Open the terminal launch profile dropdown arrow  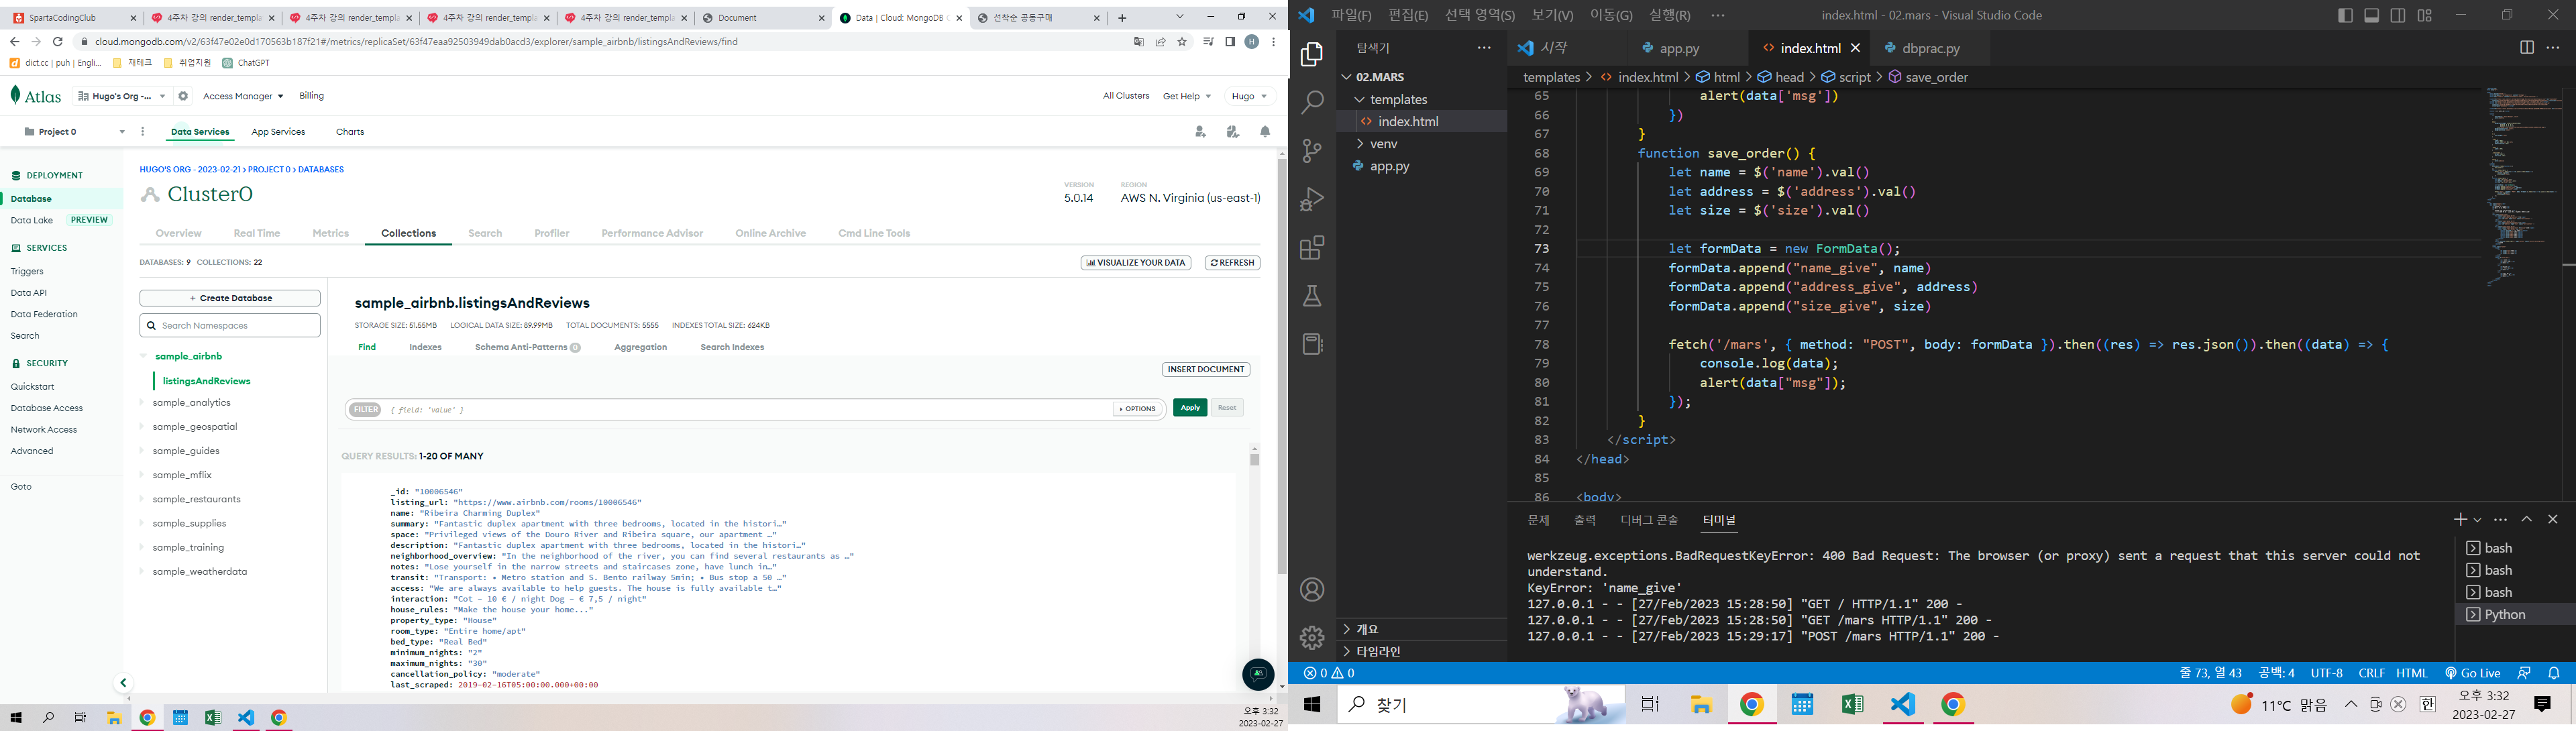[x=2477, y=520]
